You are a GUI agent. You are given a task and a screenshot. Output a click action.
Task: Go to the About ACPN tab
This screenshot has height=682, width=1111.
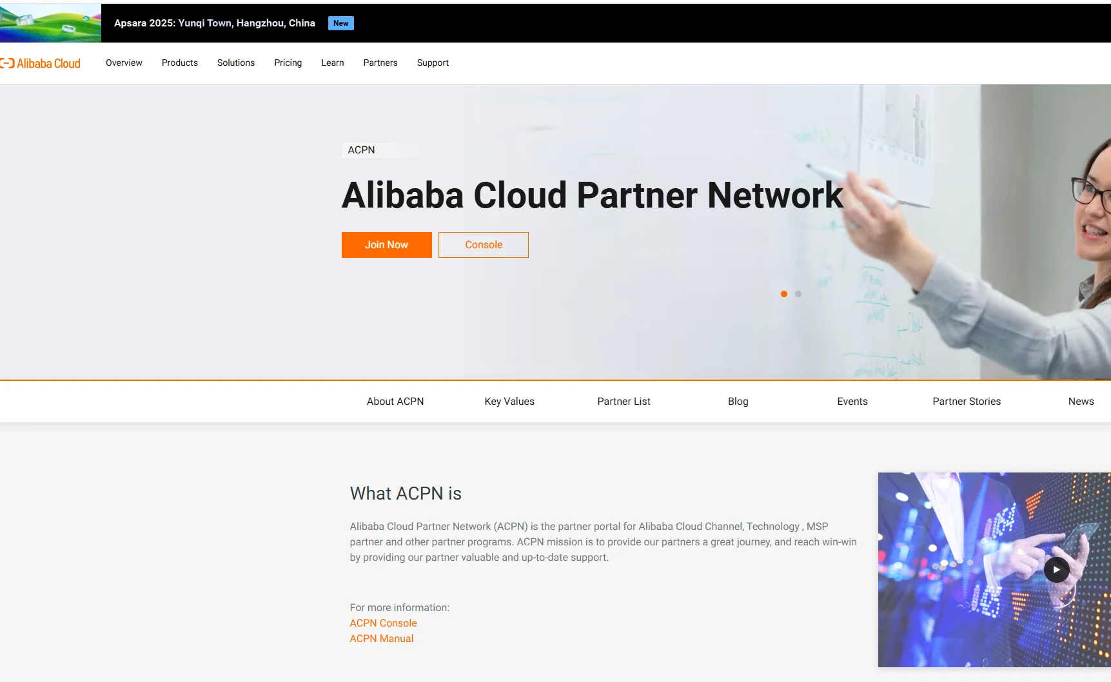[x=395, y=401]
